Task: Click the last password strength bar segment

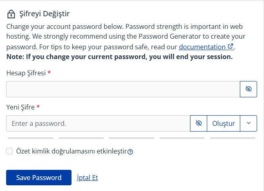Action: 233,138
